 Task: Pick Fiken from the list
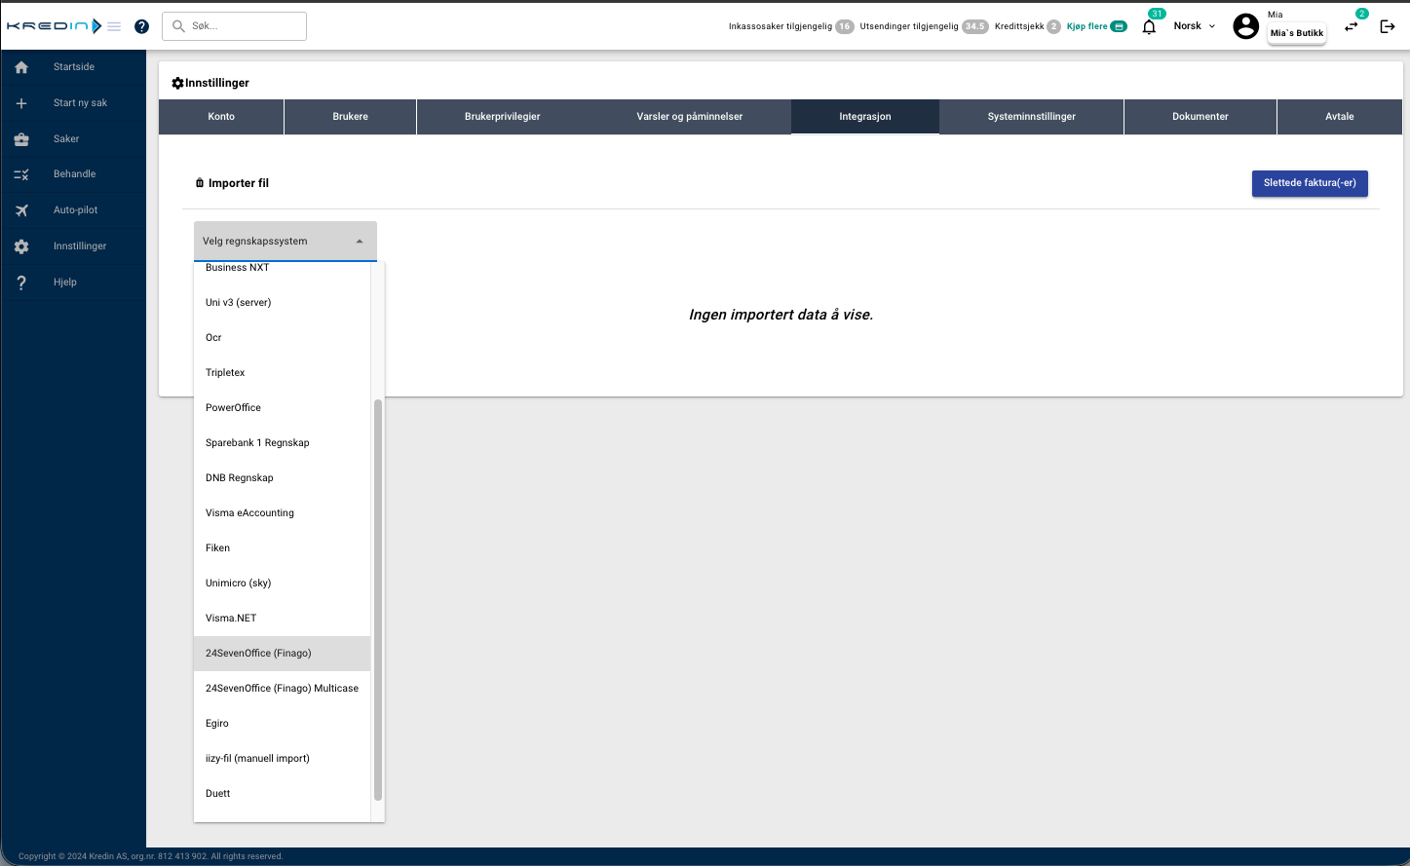point(283,548)
